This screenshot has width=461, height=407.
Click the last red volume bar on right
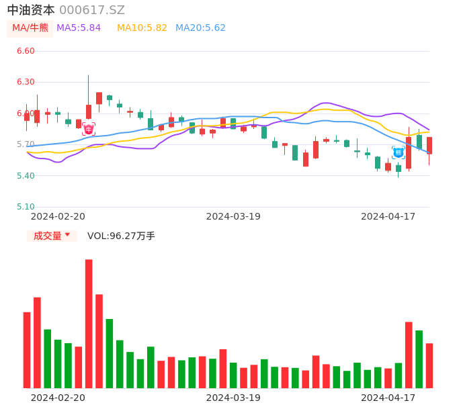[x=429, y=365]
